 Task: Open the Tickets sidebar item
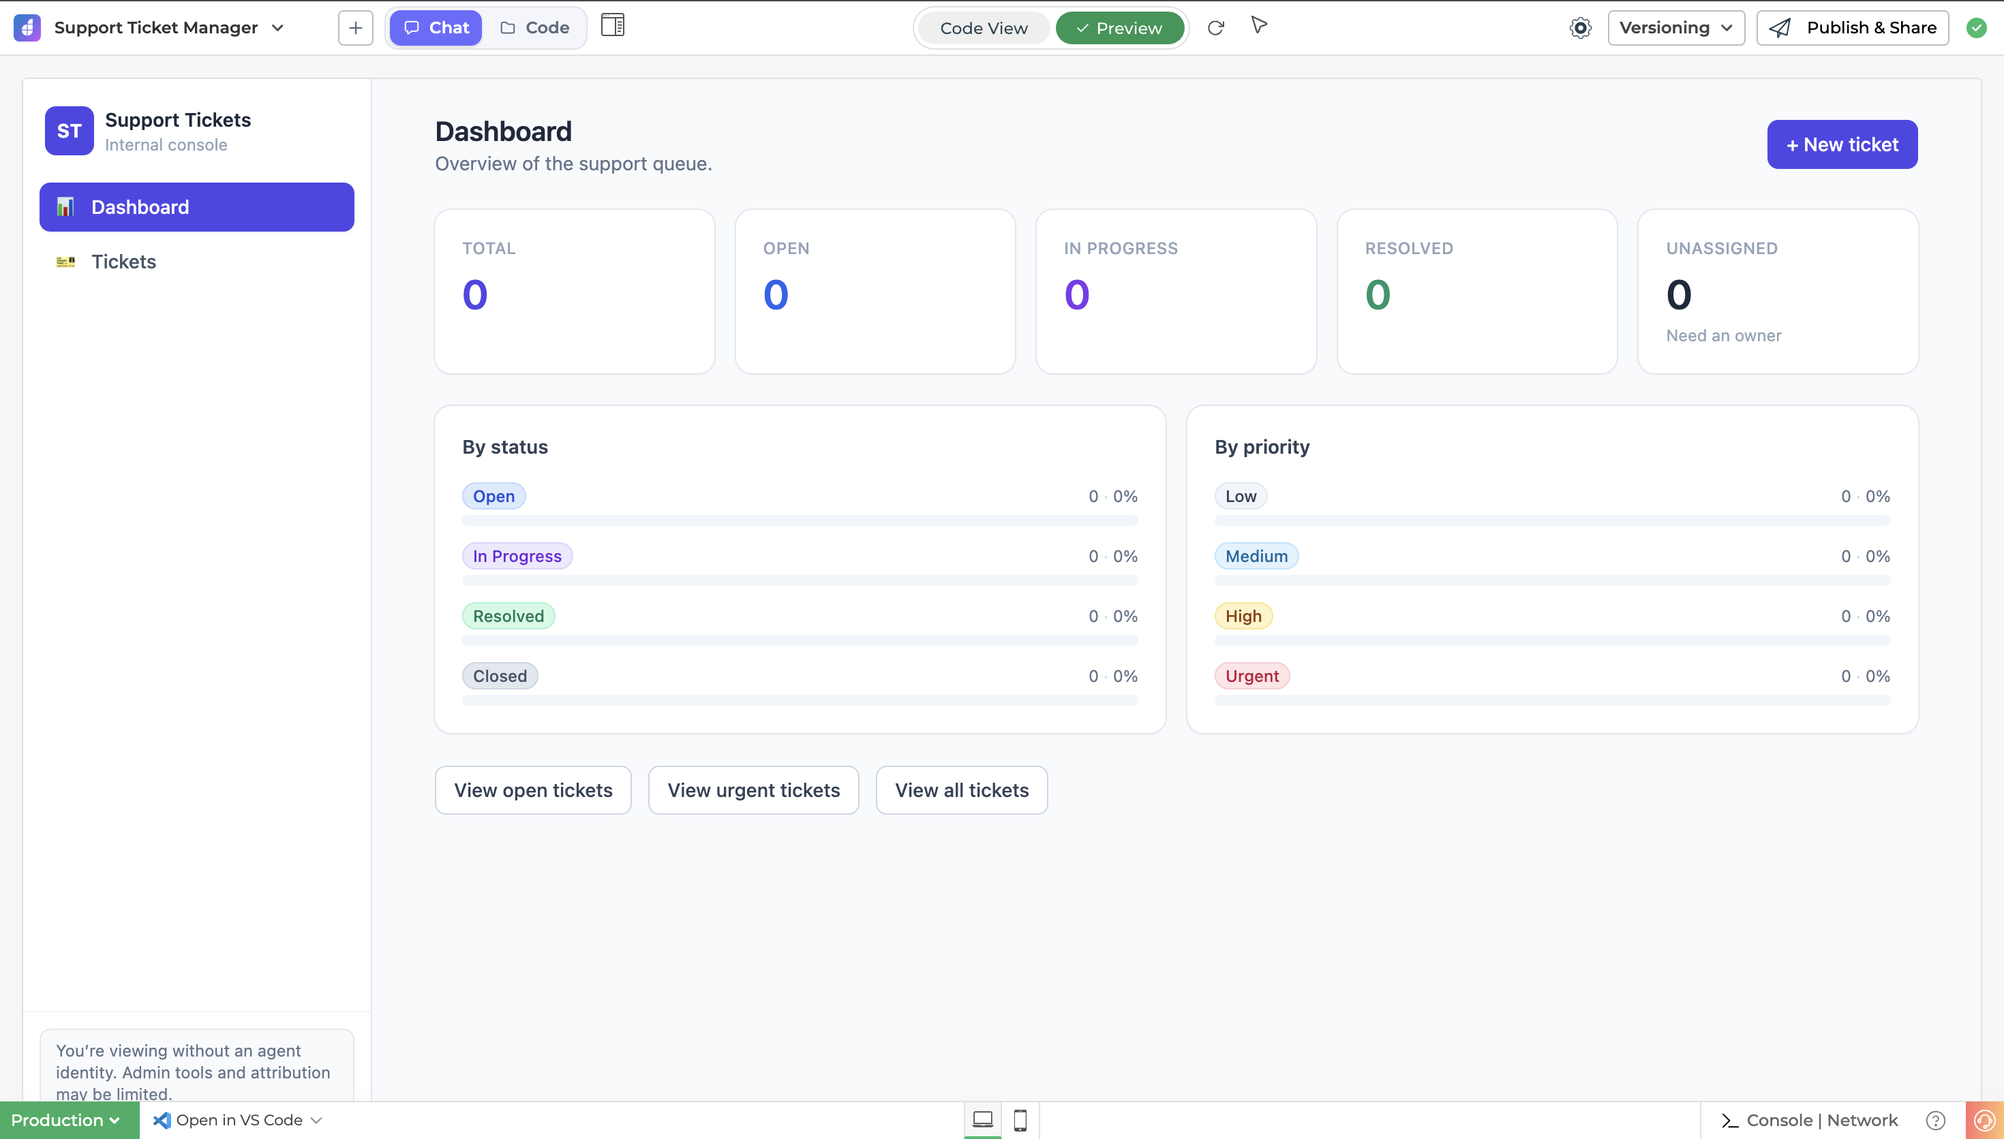click(196, 262)
